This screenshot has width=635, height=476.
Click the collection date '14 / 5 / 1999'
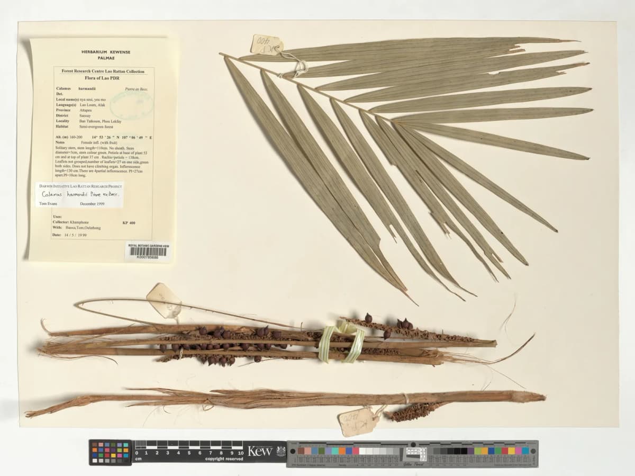(x=76, y=235)
